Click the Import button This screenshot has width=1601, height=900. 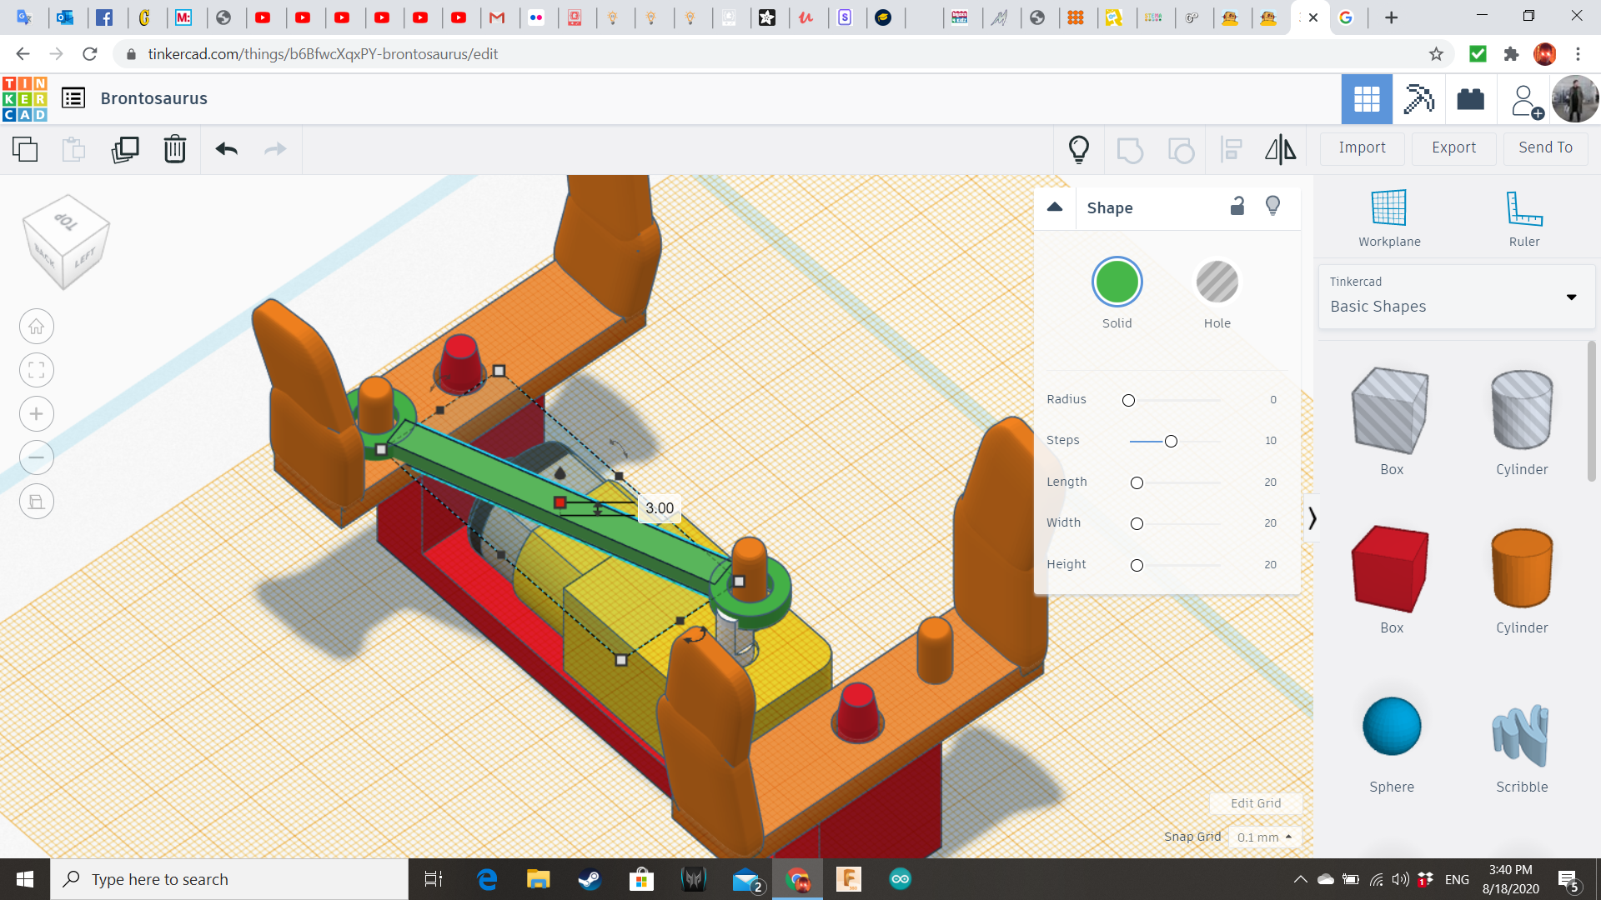(1362, 147)
